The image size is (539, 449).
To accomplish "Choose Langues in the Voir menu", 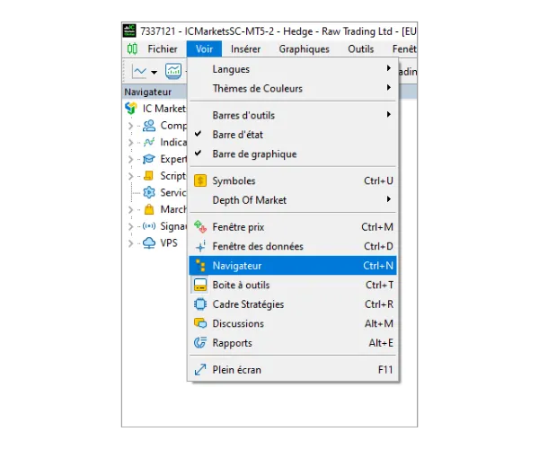I will (x=293, y=69).
